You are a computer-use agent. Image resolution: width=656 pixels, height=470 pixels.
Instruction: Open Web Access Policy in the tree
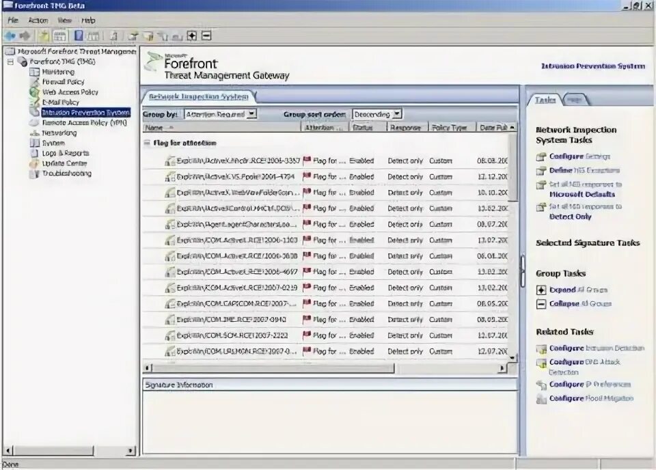tap(70, 92)
